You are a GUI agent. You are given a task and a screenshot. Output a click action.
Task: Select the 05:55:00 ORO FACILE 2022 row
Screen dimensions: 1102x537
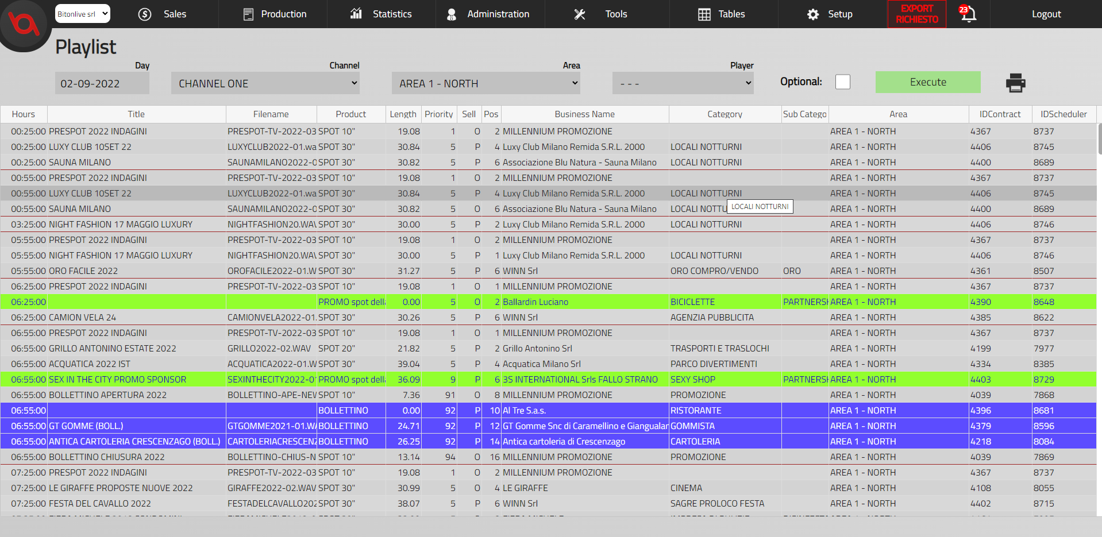(548, 271)
